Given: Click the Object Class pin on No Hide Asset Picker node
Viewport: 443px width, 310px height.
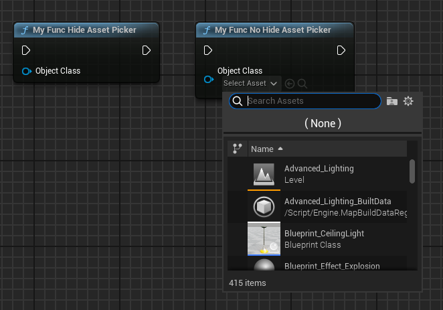Looking at the screenshot, I should point(209,80).
